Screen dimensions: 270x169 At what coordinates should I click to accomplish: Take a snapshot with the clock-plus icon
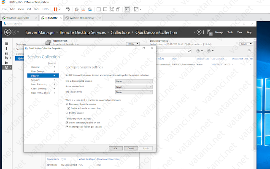[77, 9]
